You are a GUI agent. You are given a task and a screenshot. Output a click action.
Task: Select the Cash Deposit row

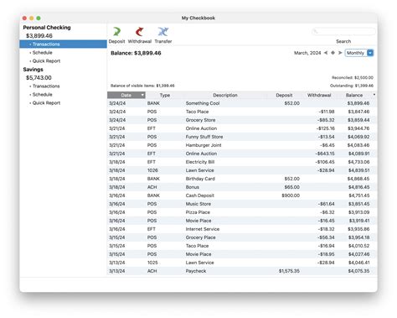[x=242, y=195]
